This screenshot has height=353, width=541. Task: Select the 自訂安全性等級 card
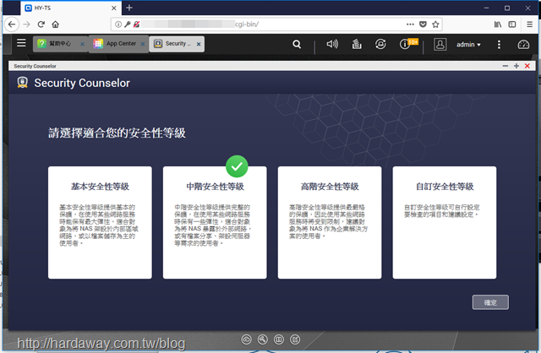[x=445, y=222]
